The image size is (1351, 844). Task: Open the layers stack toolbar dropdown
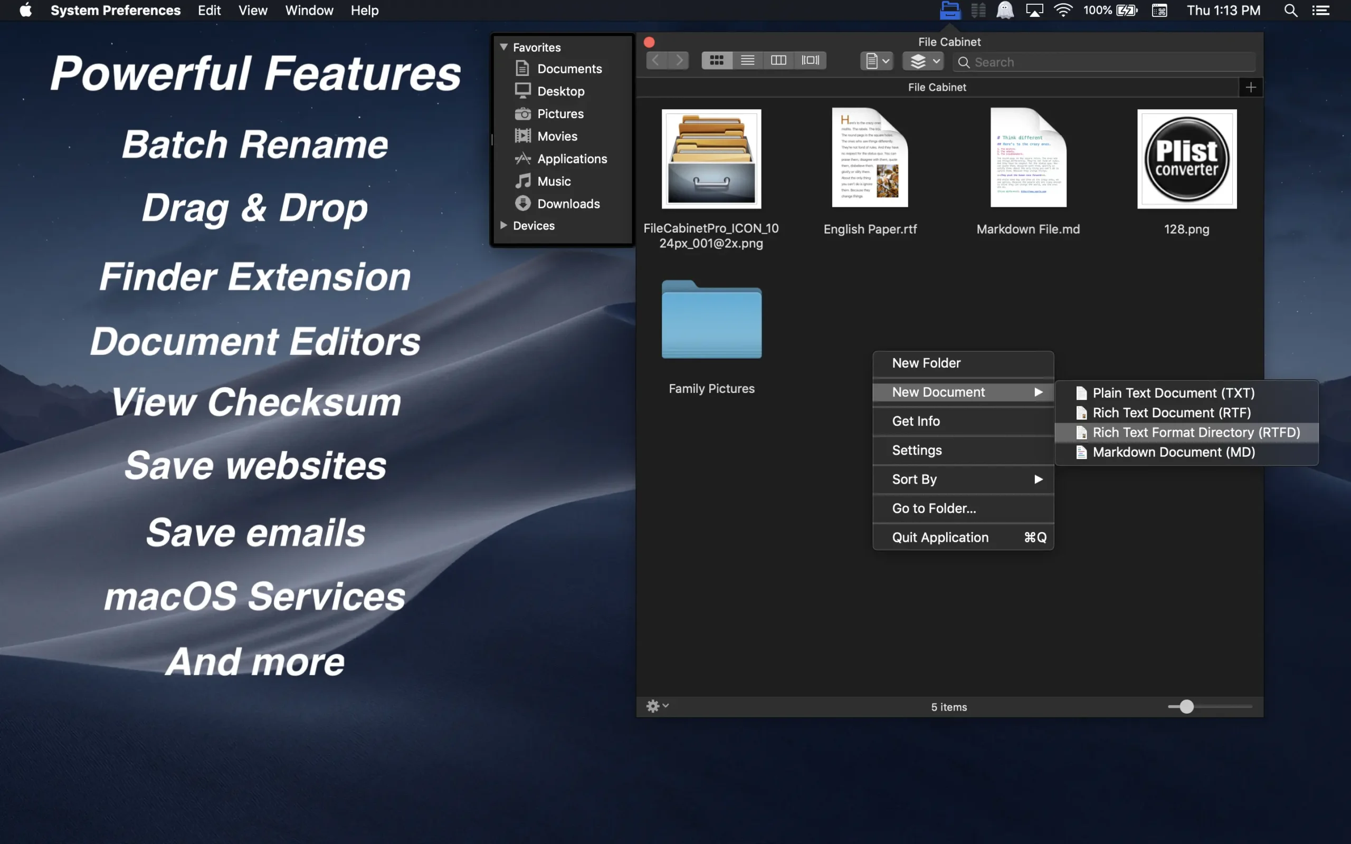point(924,61)
